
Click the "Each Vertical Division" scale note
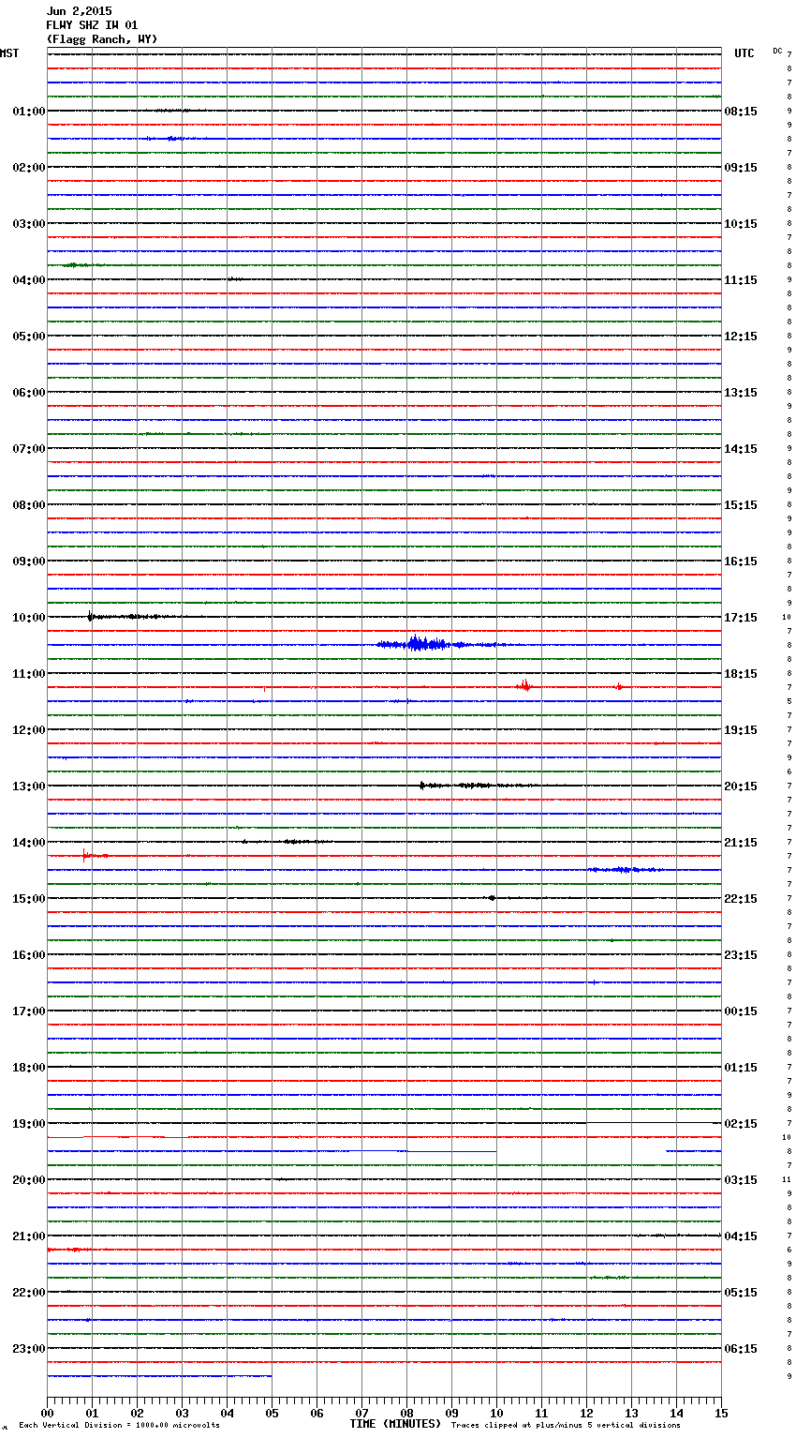point(119,1425)
